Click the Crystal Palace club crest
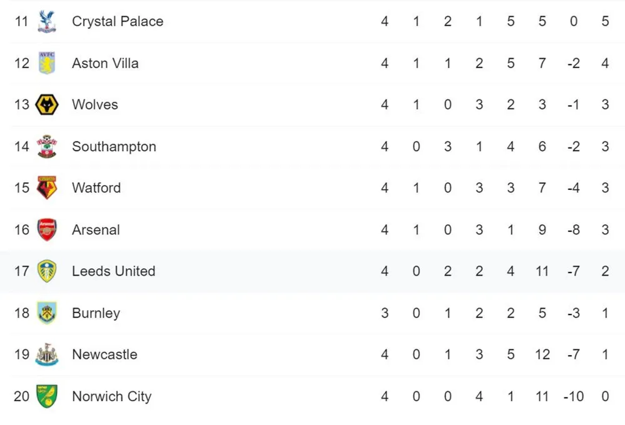This screenshot has height=425, width=625. coord(47,21)
